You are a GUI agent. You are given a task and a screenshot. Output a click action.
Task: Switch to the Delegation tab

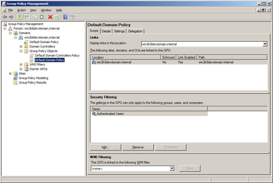[135, 31]
